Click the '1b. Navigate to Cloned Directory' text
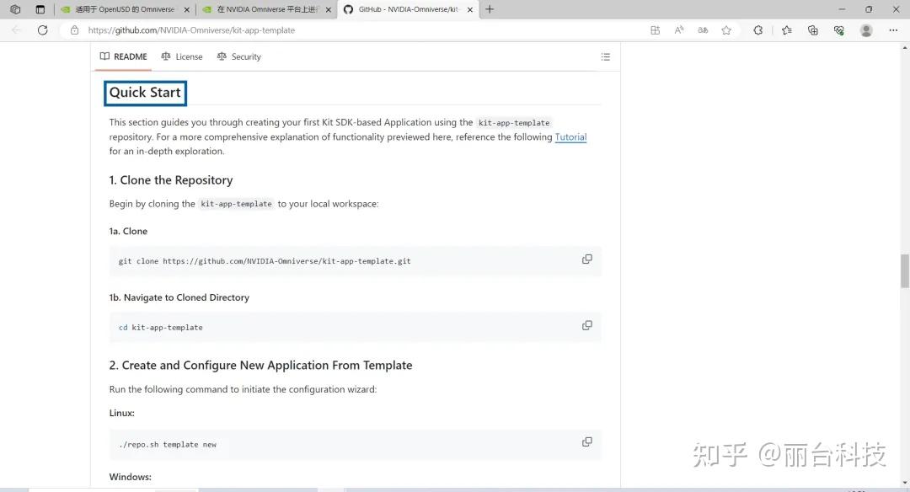910x492 pixels. click(179, 297)
